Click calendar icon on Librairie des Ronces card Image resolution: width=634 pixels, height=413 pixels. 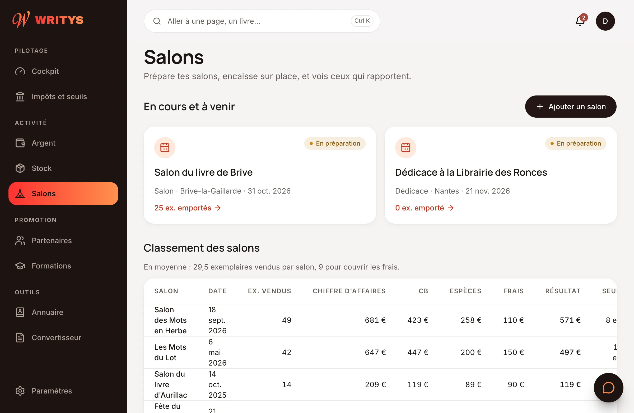(405, 148)
